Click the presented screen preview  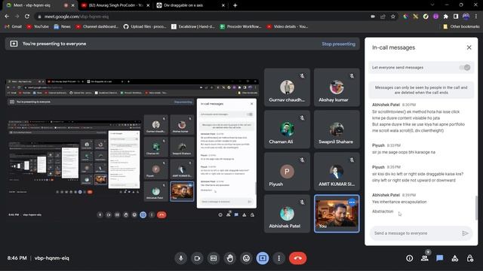pyautogui.click(x=132, y=149)
